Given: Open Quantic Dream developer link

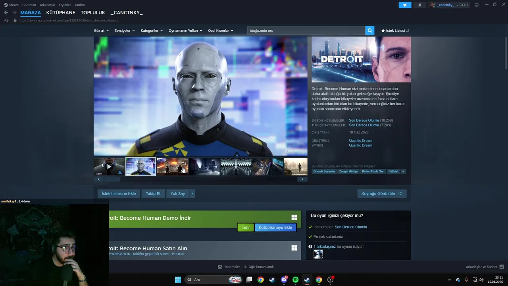Looking at the screenshot, I should tap(360, 140).
